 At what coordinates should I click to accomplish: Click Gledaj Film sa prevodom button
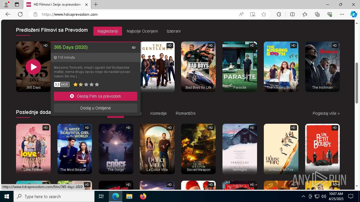click(x=96, y=96)
